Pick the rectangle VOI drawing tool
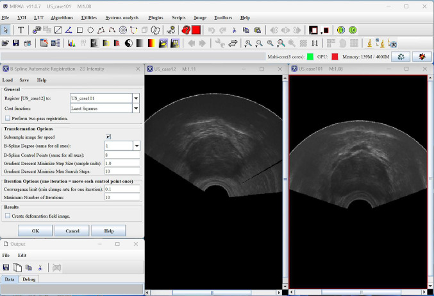The image size is (434, 296). click(79, 30)
